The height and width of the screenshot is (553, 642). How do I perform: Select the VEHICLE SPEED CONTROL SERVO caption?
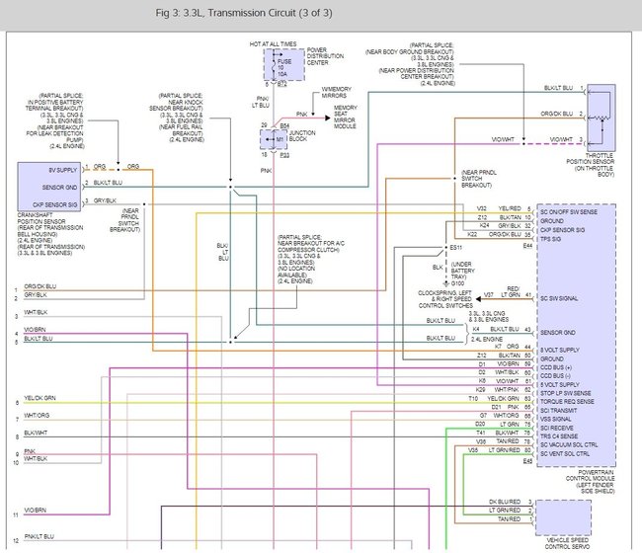coord(567,543)
